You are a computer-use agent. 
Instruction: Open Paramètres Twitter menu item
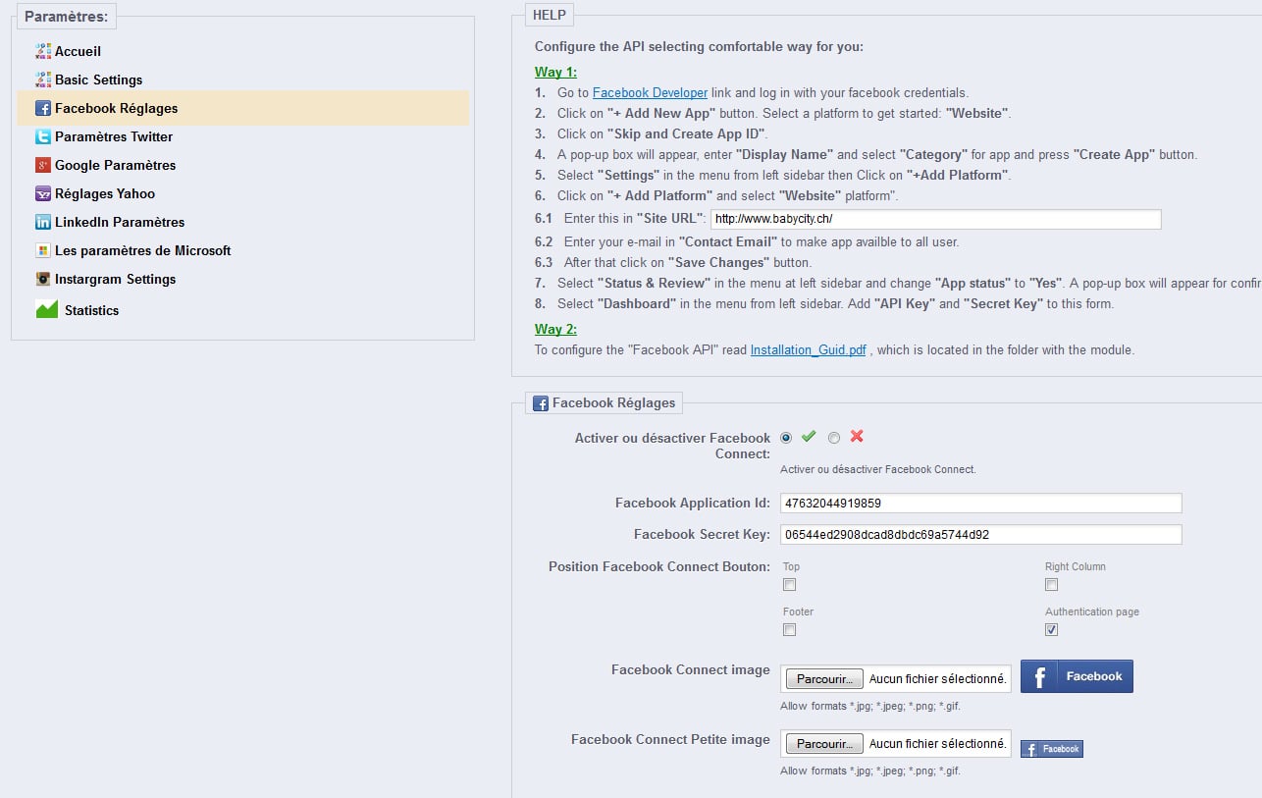(114, 136)
